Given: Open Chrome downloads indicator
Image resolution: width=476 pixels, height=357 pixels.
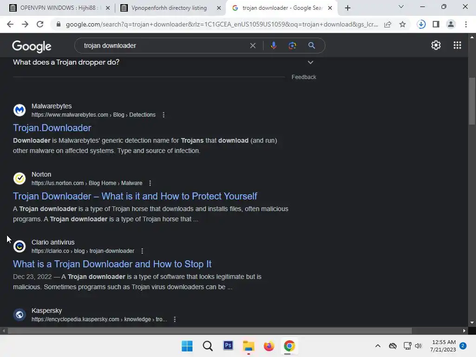Looking at the screenshot, I should click(421, 24).
